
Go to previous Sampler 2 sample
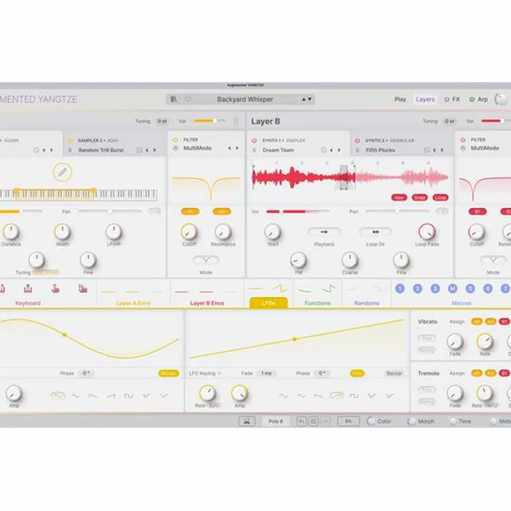(x=147, y=150)
